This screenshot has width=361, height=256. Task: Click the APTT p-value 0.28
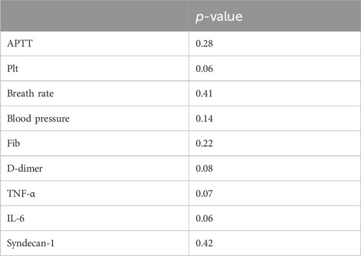point(204,43)
